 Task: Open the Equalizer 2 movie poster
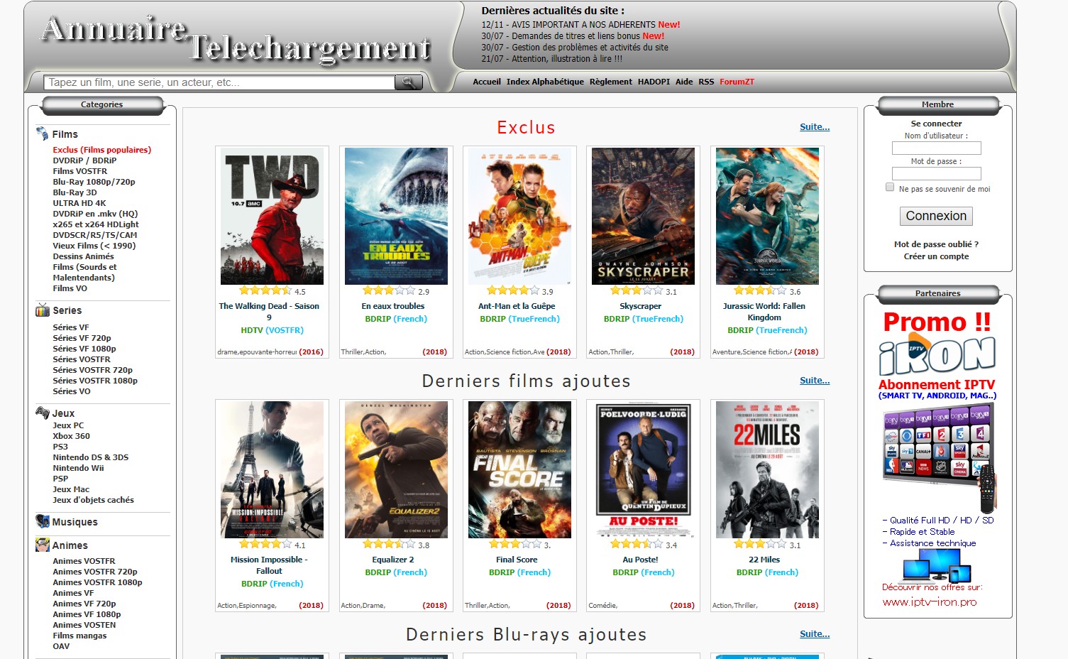396,469
